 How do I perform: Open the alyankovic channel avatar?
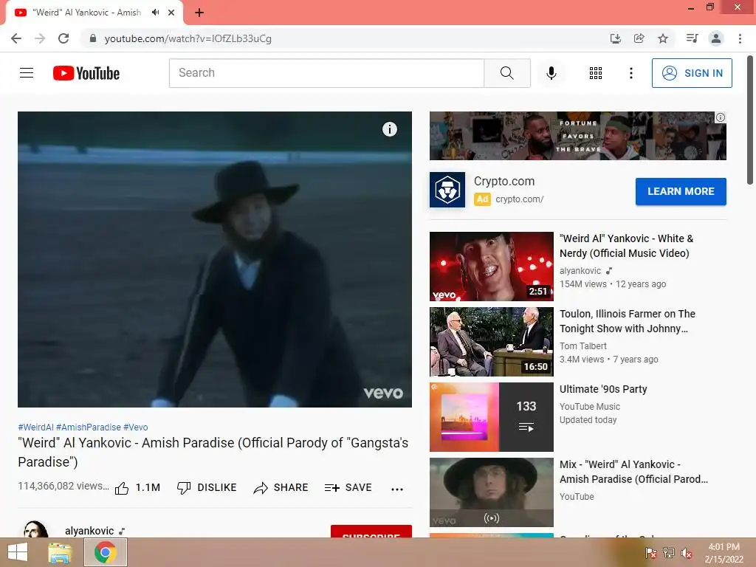click(x=35, y=530)
